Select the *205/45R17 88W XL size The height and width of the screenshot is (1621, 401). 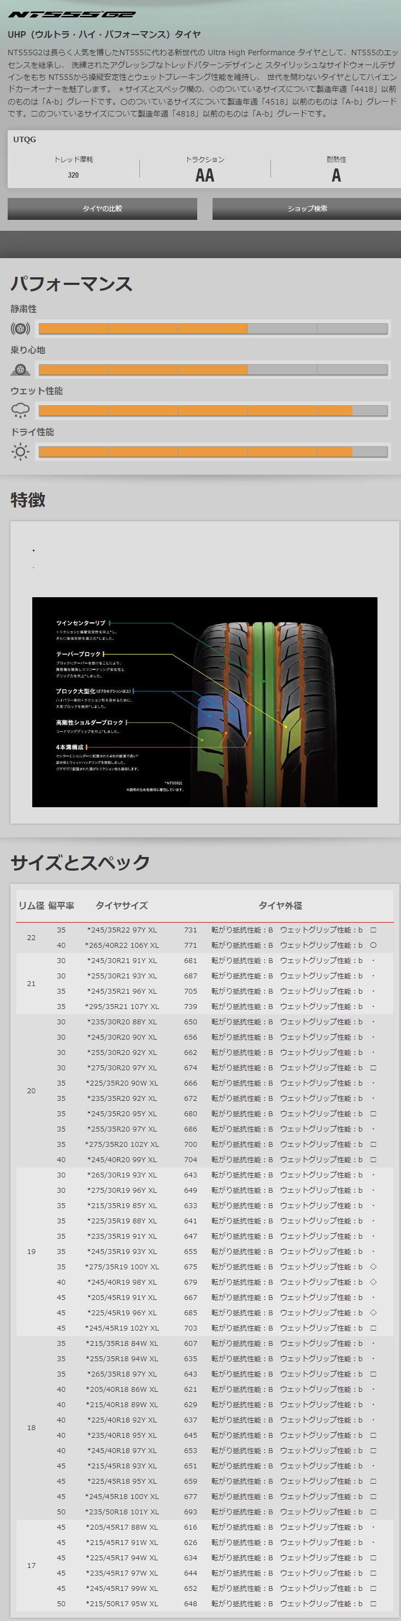pyautogui.click(x=122, y=1527)
